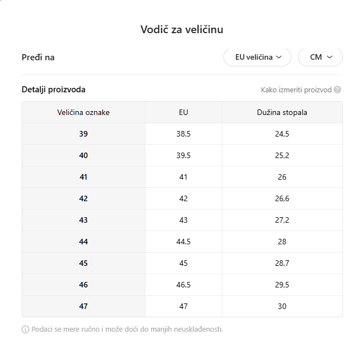Screen dimensions: 344x351
Task: Click the help question mark icon
Action: pos(337,90)
